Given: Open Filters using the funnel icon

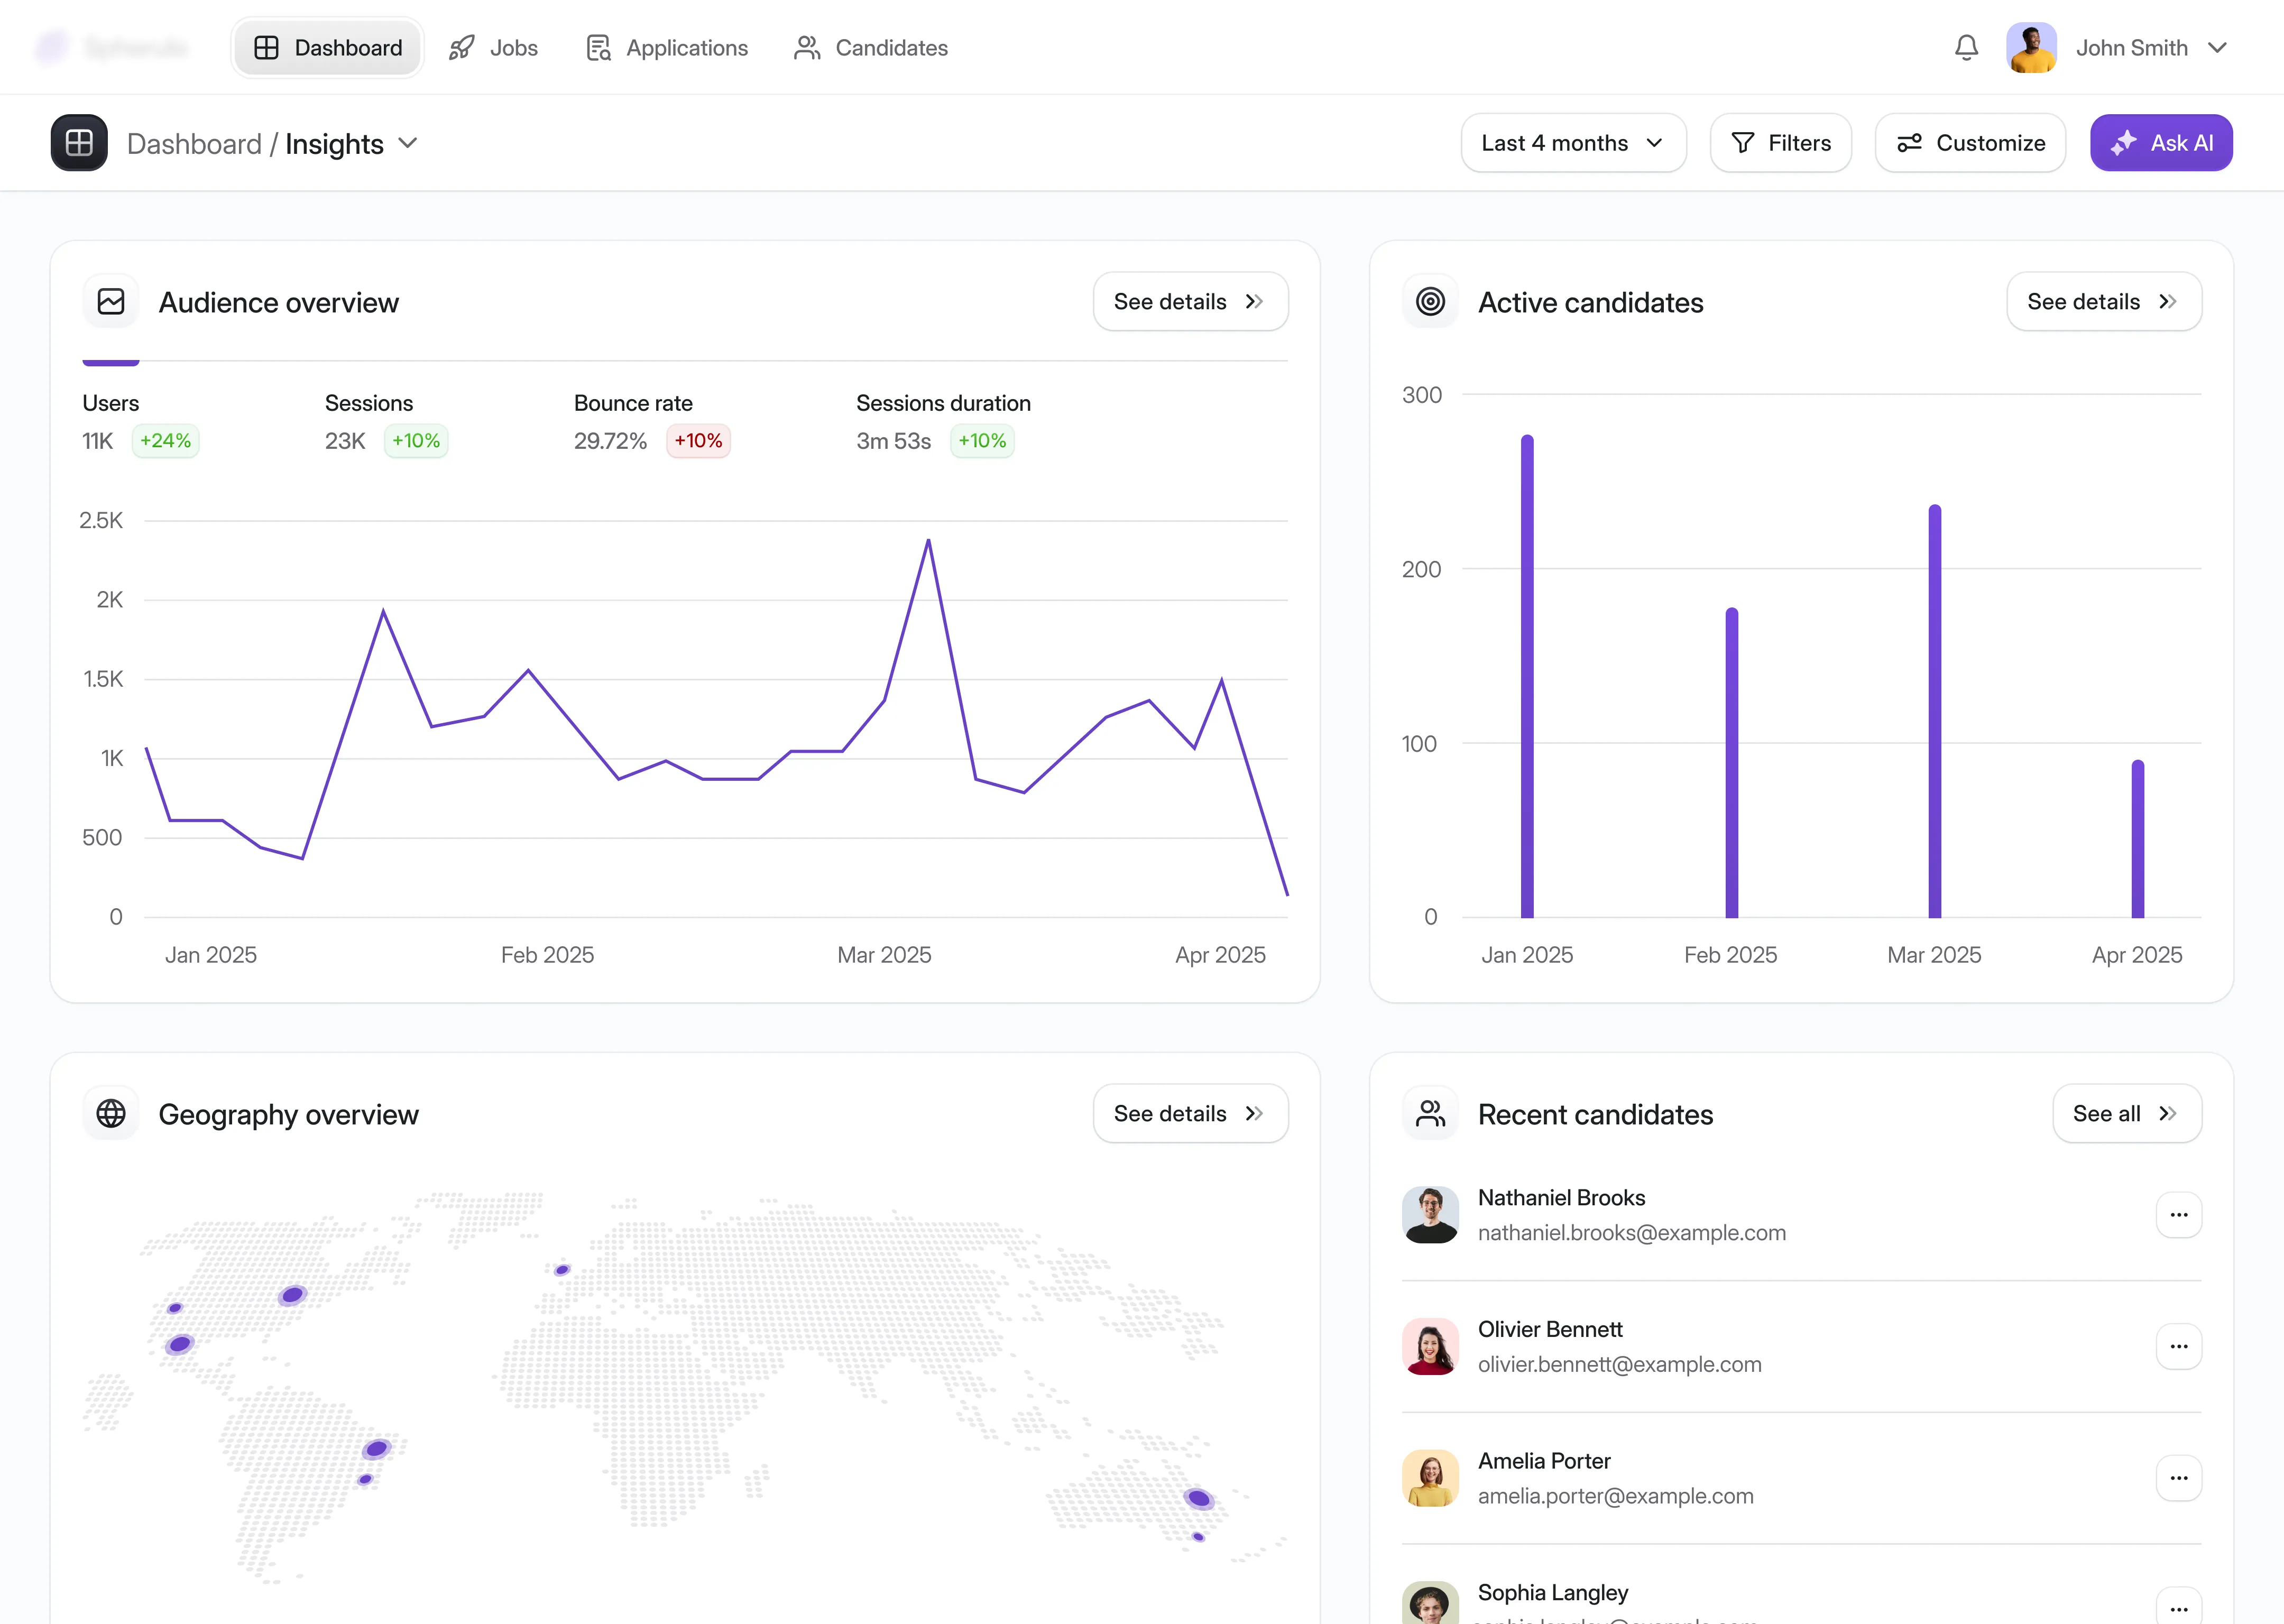Looking at the screenshot, I should pos(1743,143).
